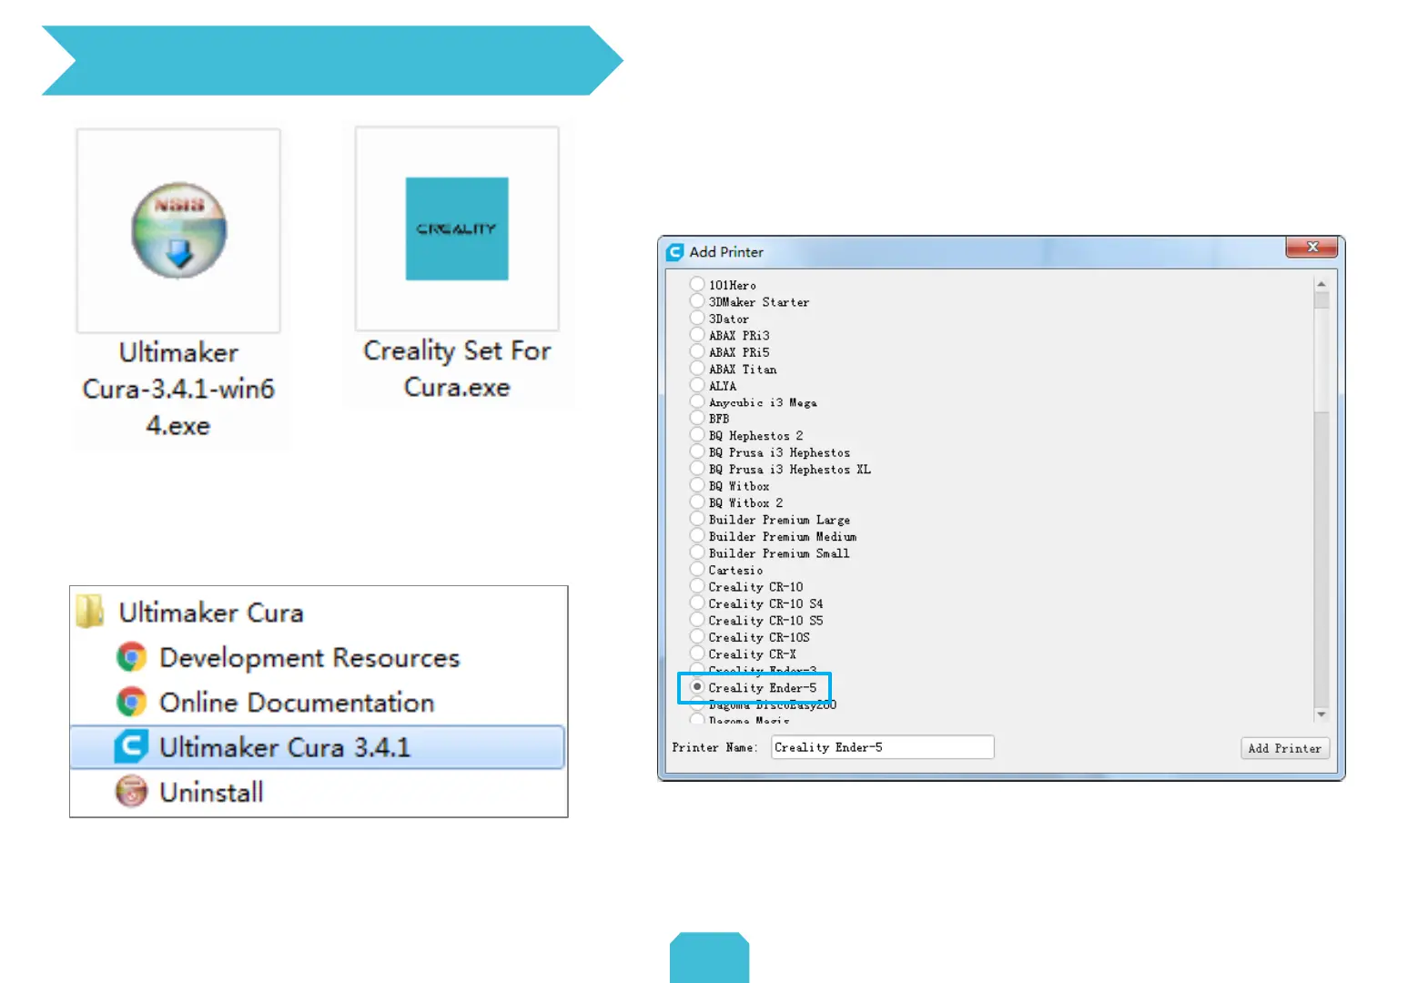Click the Cura logo beside Ultimaker Cura 3.4.1

click(x=131, y=746)
